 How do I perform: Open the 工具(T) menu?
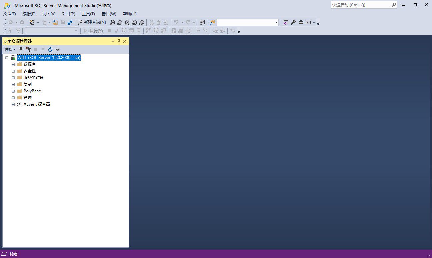[88, 14]
